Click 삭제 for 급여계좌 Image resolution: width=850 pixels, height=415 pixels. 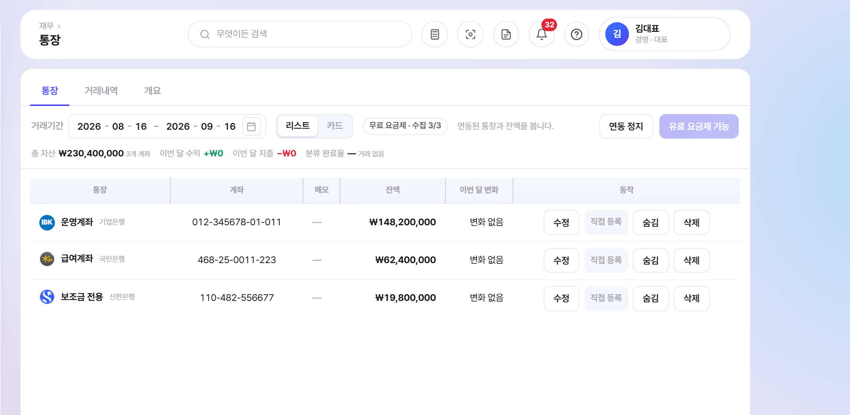[x=692, y=260]
